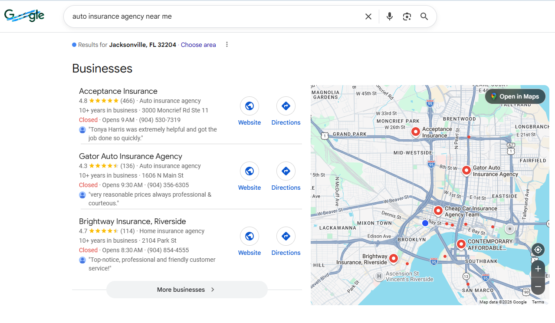Image resolution: width=555 pixels, height=323 pixels.
Task: Click the Google logo
Action: (x=24, y=16)
